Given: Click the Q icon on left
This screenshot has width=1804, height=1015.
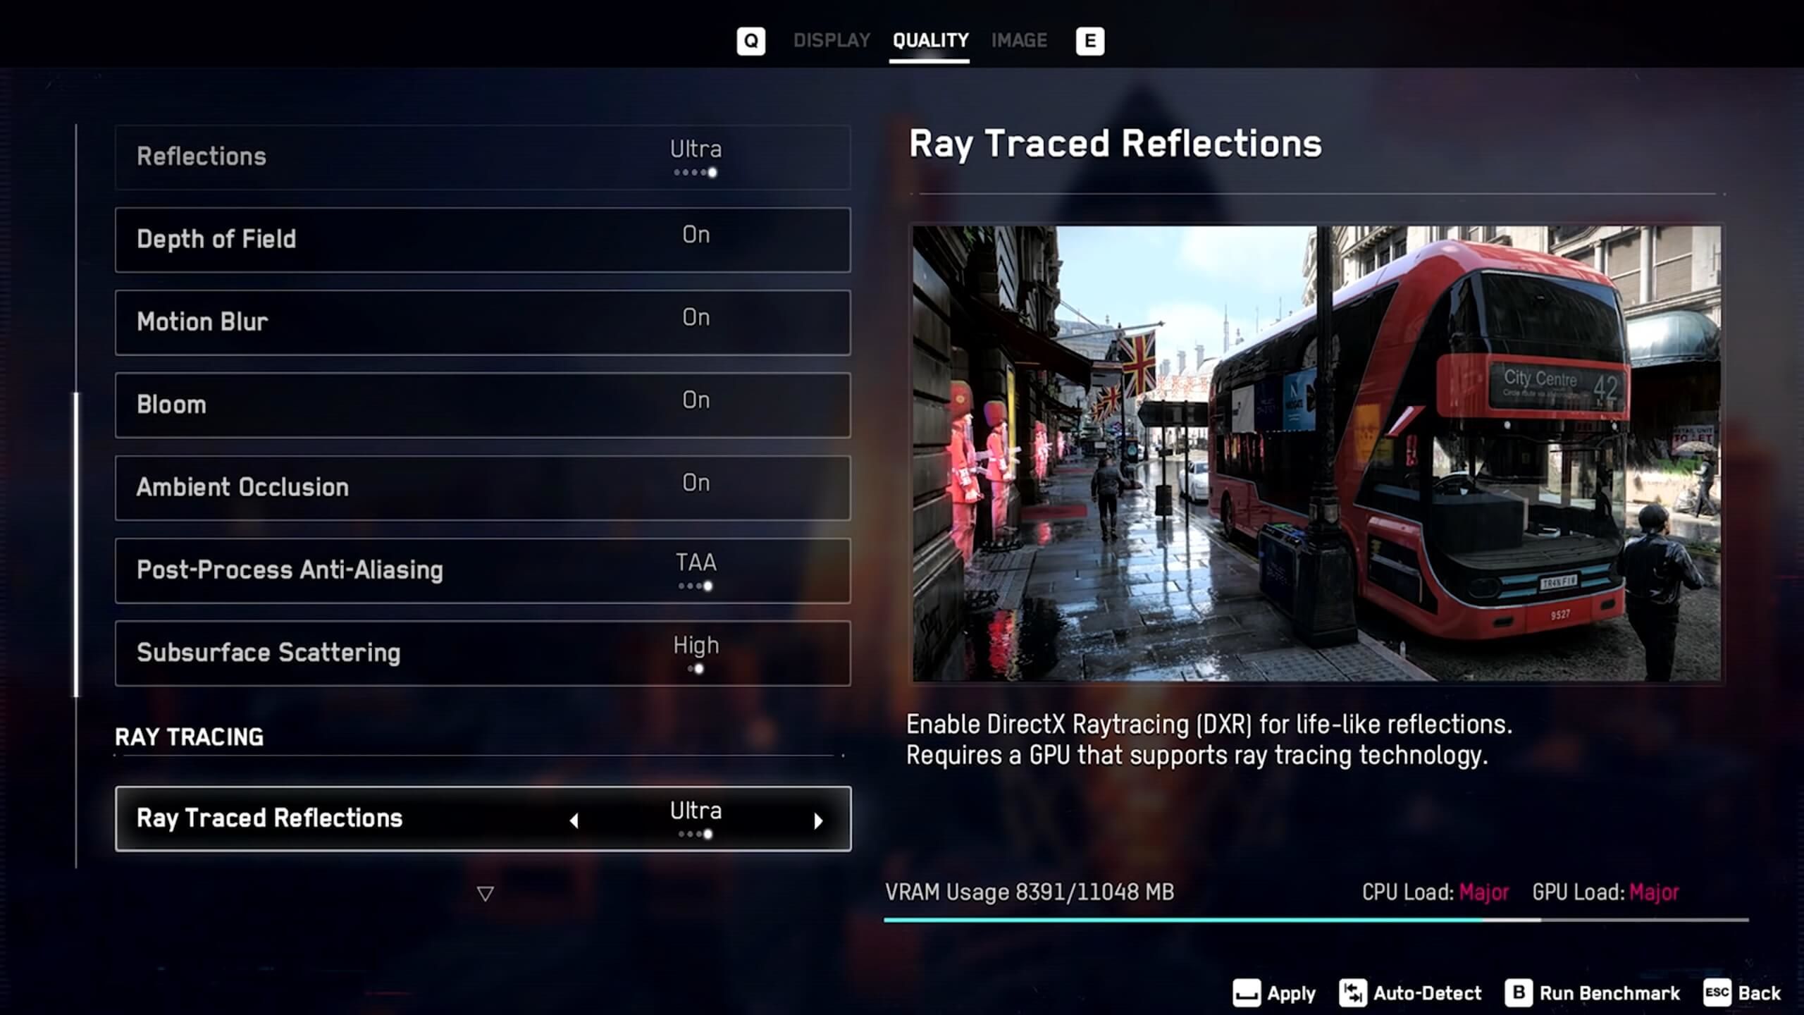Looking at the screenshot, I should (x=748, y=39).
